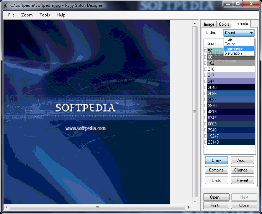262x214 pixels.
Task: Click the vertical scrollbar thumb of canvas
Action: tap(195, 112)
